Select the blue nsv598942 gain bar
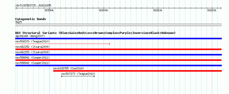Viewport: 229px width, 94px height. pyautogui.click(x=119, y=65)
